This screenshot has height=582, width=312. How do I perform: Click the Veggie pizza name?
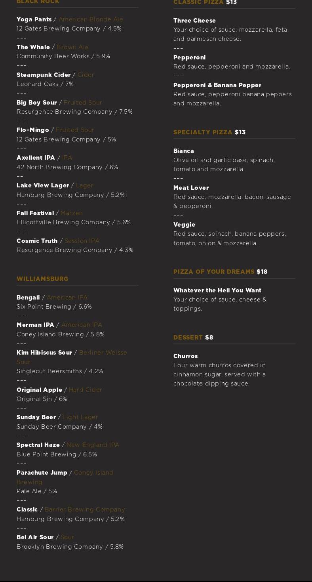(184, 225)
